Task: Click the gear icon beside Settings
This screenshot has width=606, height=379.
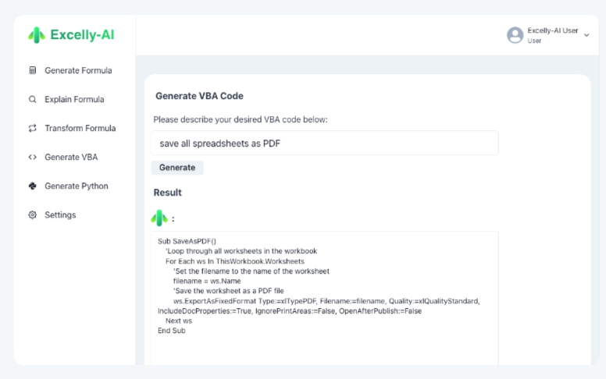Action: [33, 214]
